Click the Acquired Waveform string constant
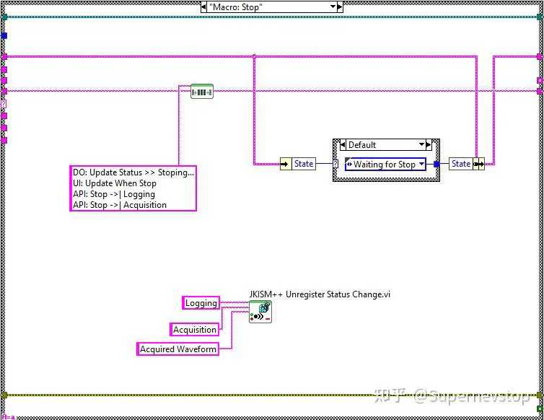Screen dimensions: 544x420 [178, 349]
